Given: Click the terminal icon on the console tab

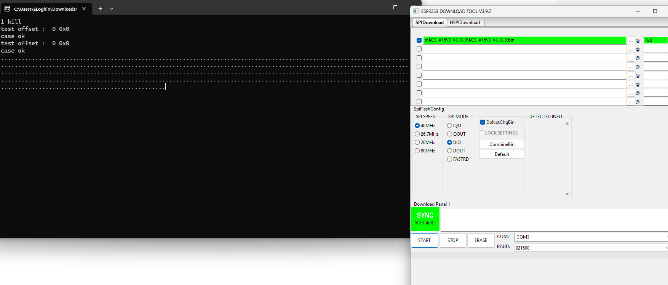Looking at the screenshot, I should tap(7, 9).
